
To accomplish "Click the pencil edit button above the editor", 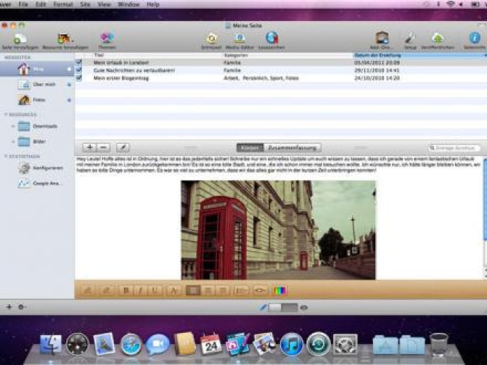I will 122,148.
